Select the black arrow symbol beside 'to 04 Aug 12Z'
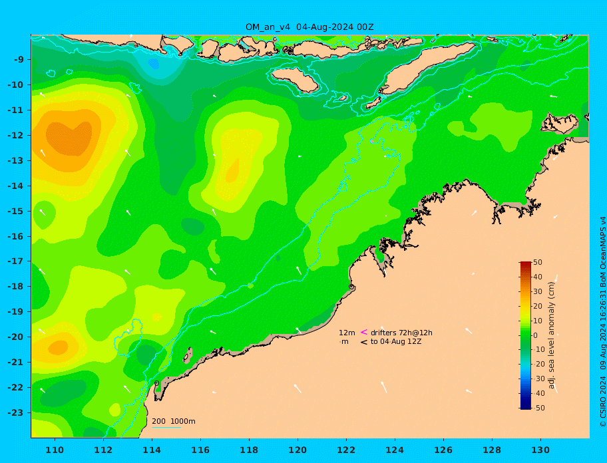607x463 pixels. tap(364, 342)
